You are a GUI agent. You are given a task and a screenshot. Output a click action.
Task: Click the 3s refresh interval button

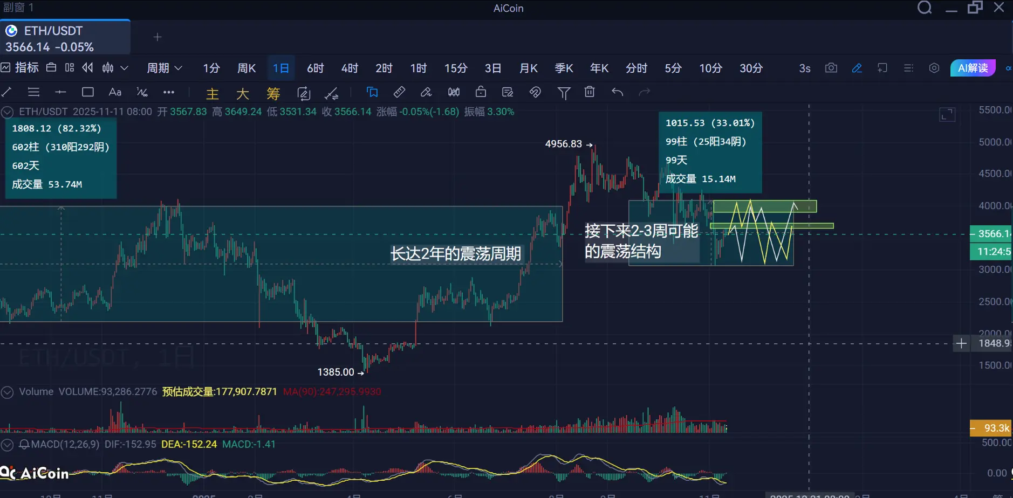click(x=805, y=68)
